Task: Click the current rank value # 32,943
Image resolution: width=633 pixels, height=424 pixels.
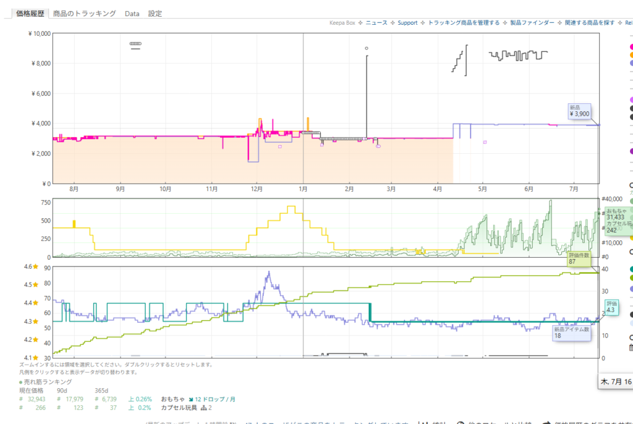Action: click(x=32, y=399)
